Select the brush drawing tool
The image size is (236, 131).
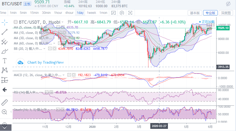pyautogui.click(x=5, y=51)
